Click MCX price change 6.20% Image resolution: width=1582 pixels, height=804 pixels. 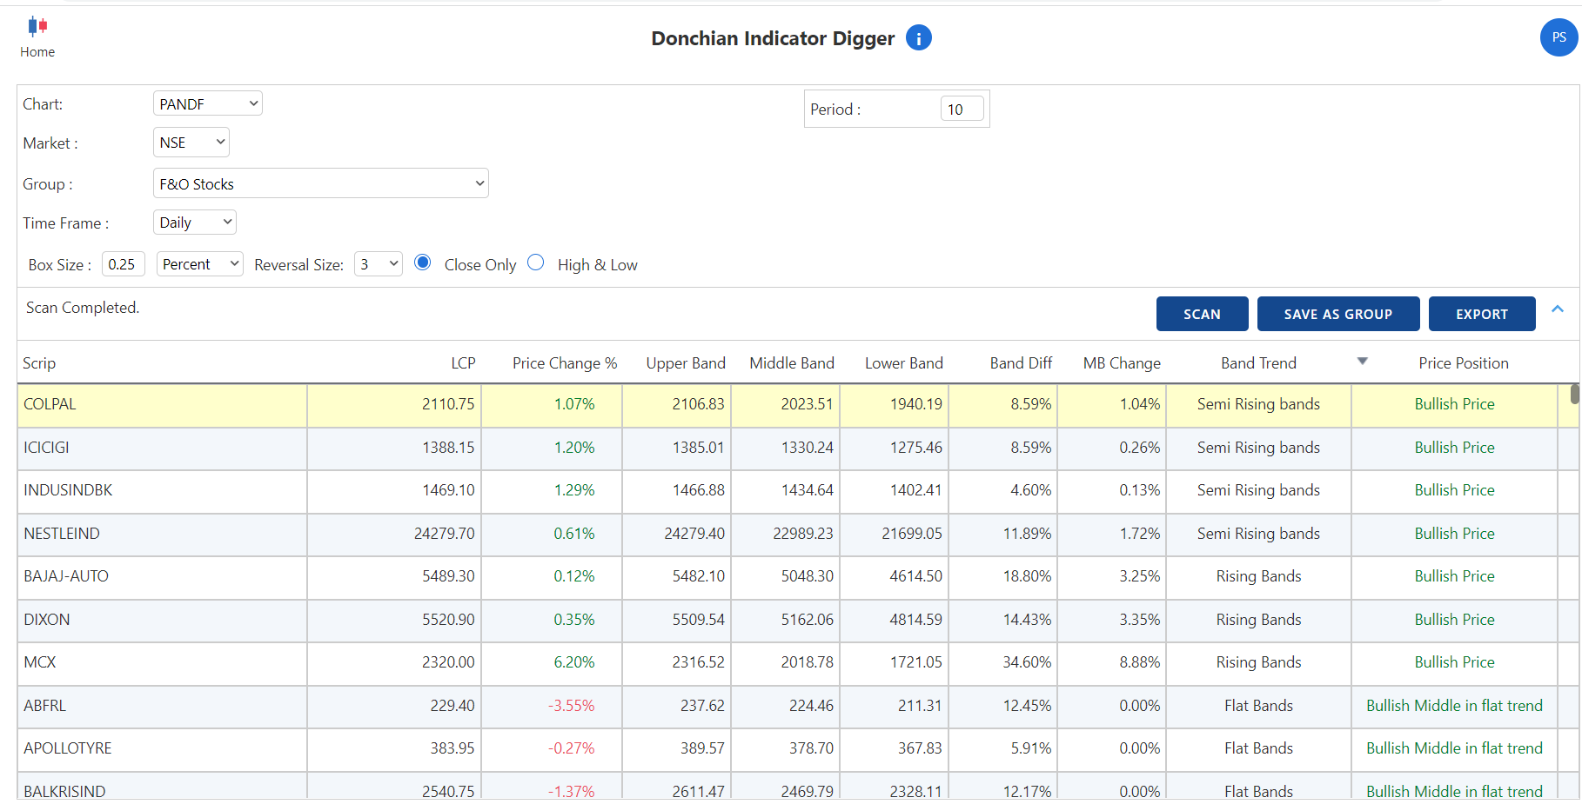574,662
